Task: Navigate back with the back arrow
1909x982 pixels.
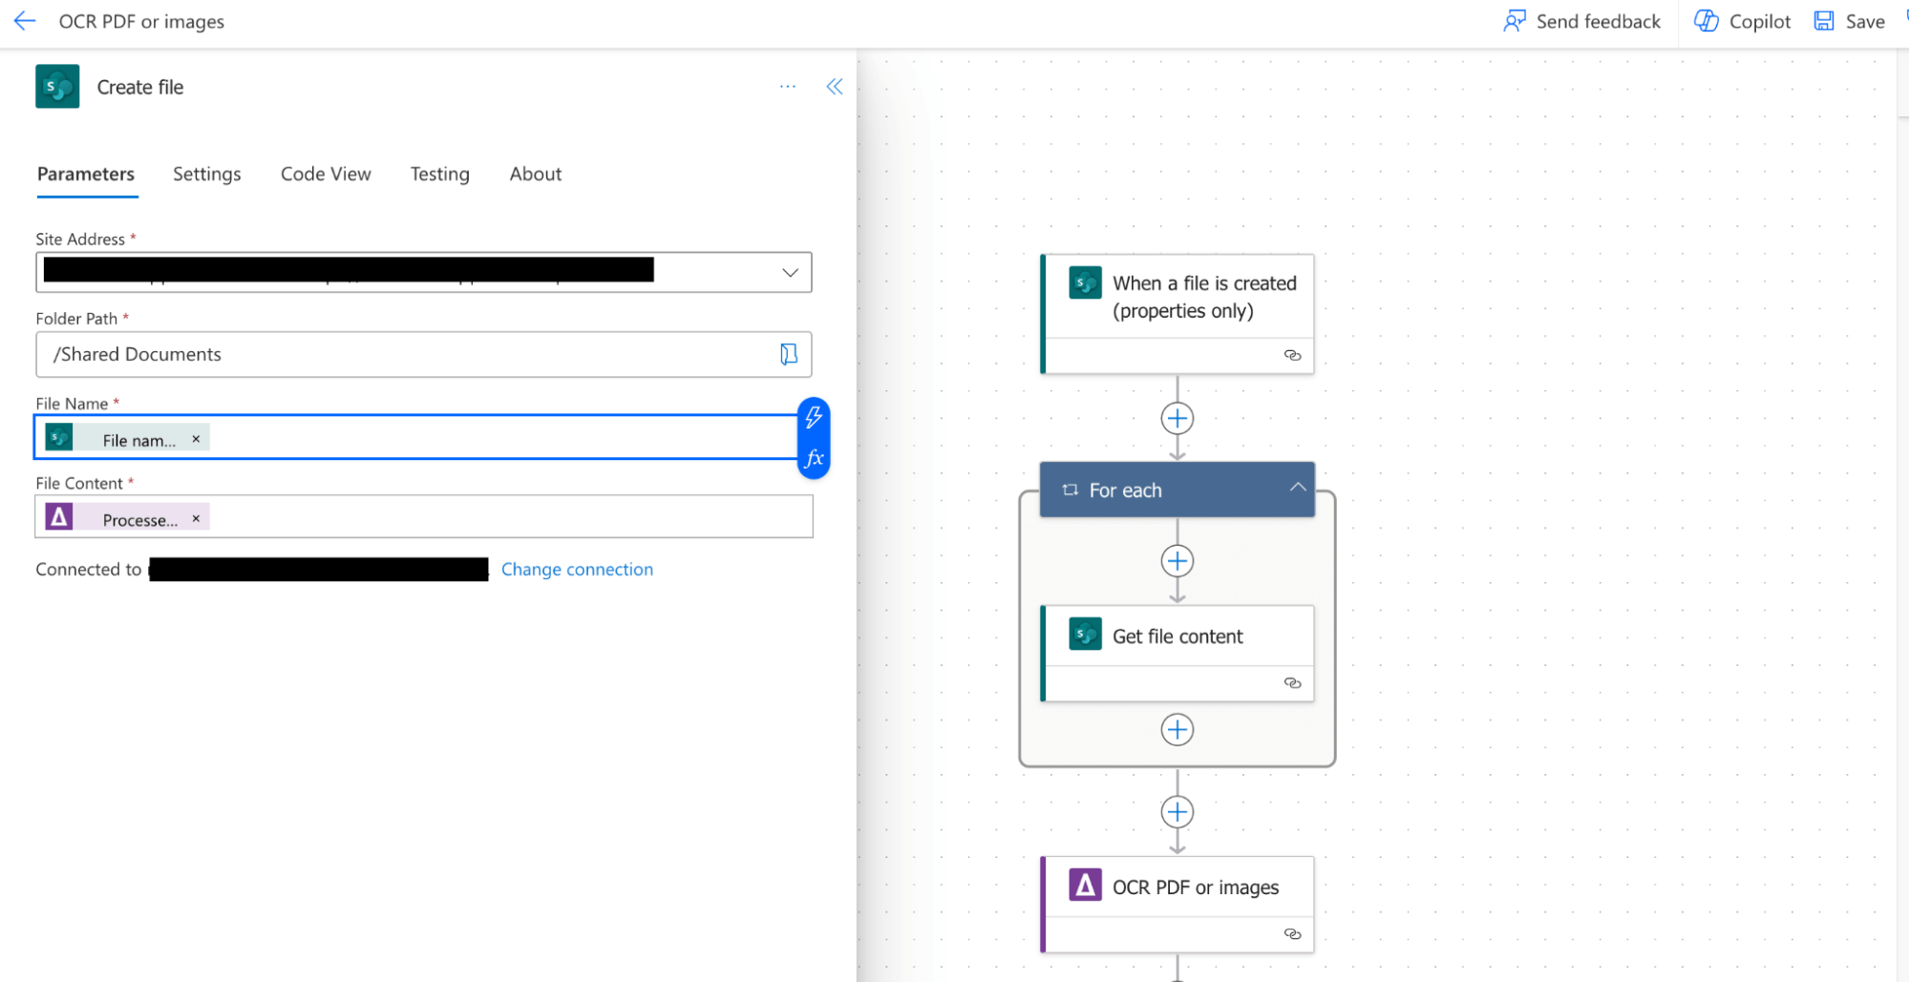Action: tap(24, 20)
